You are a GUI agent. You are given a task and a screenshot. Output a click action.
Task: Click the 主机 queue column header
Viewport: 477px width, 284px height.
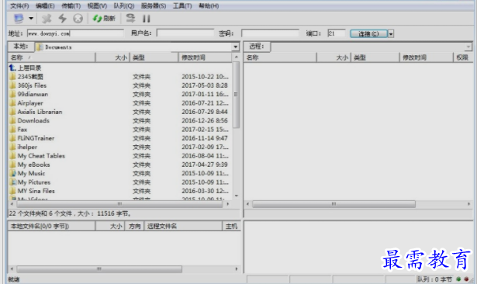[x=231, y=226]
